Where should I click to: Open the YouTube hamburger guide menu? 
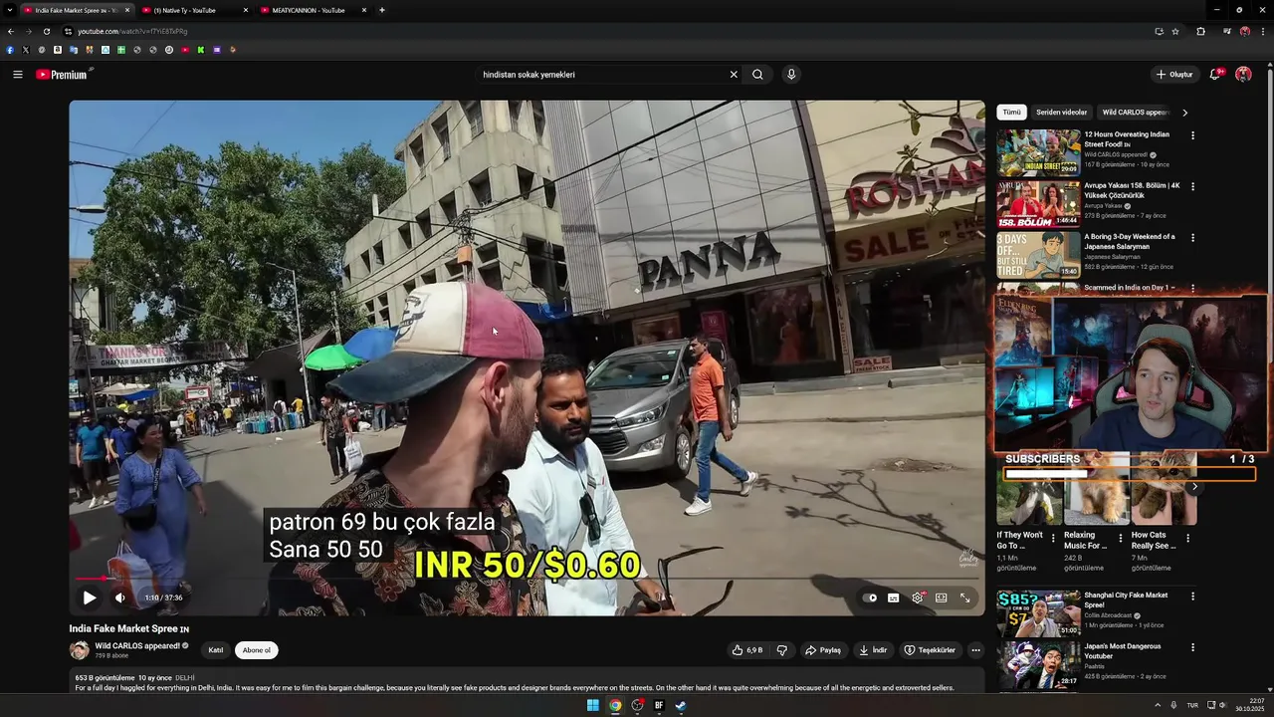pyautogui.click(x=18, y=75)
